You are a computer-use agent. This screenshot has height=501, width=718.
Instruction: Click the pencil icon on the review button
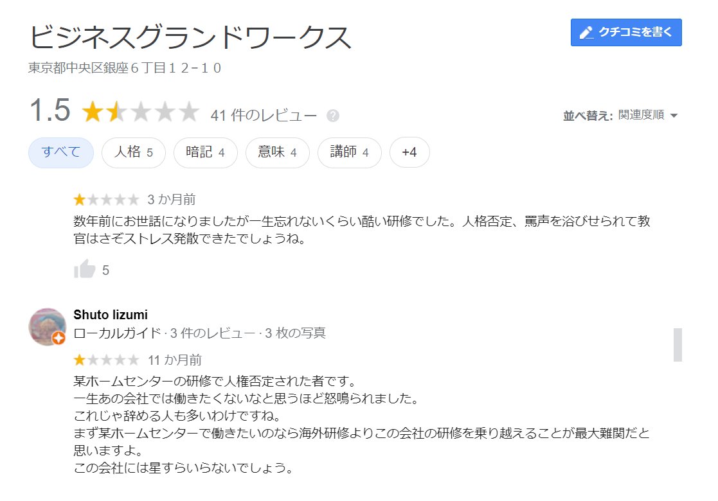(587, 33)
